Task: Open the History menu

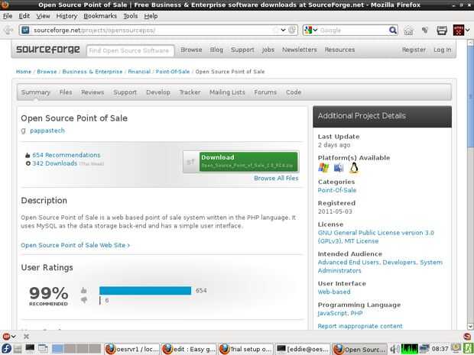Action: [67, 16]
